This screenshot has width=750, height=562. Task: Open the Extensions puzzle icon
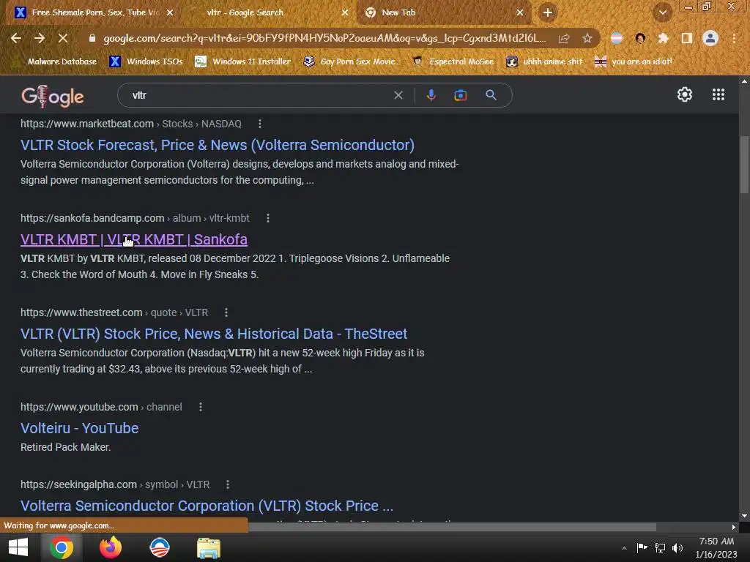(663, 38)
